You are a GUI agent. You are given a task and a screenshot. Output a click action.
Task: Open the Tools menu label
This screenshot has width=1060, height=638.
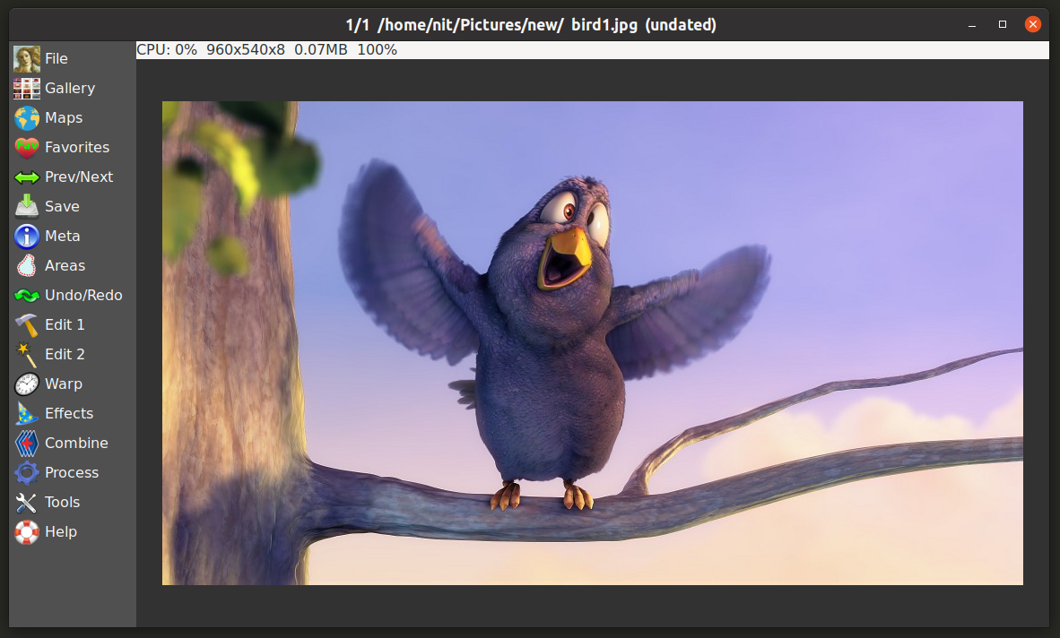[62, 503]
